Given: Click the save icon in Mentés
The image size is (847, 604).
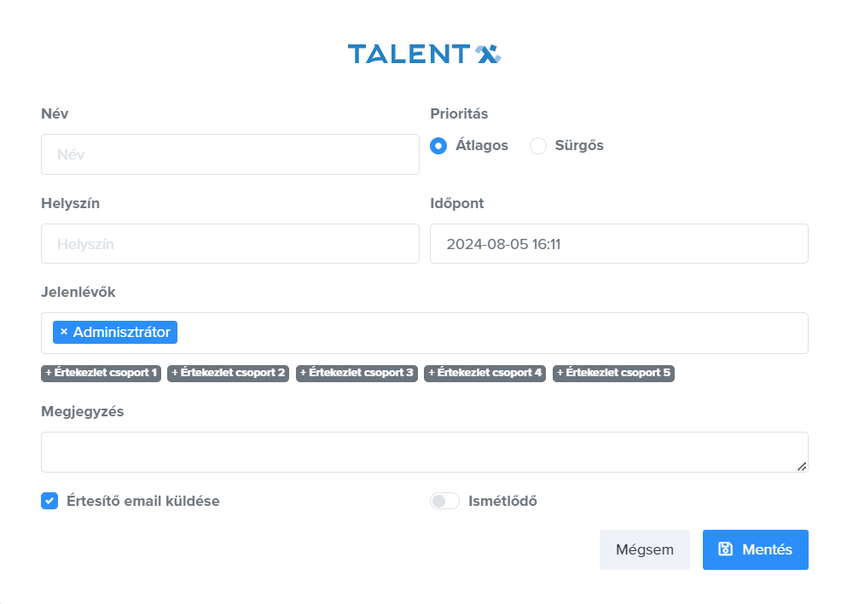Looking at the screenshot, I should [x=726, y=549].
